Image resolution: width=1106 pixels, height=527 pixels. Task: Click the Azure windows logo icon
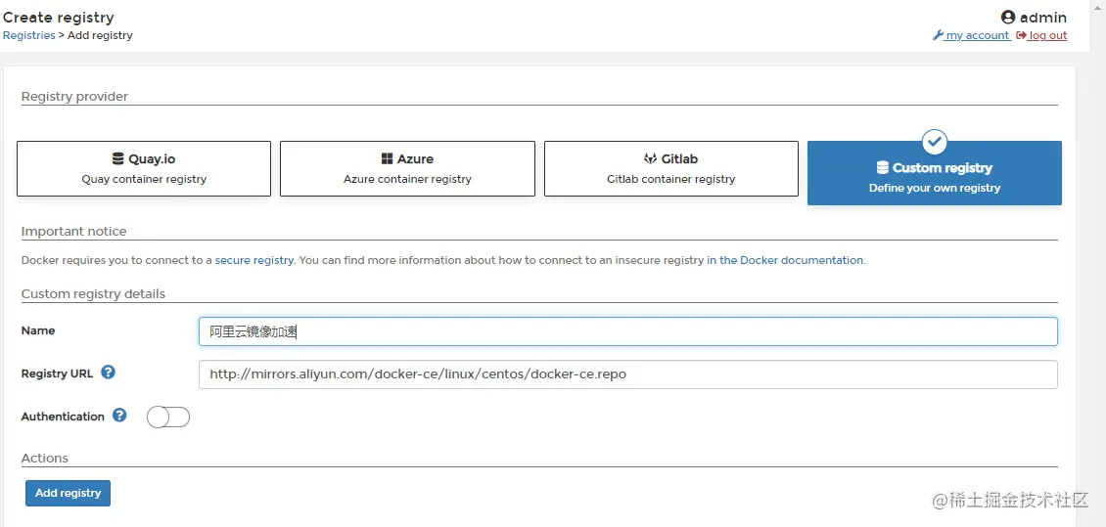coord(387,158)
